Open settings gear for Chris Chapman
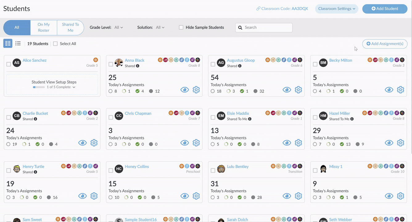412x222 pixels. 196,143
